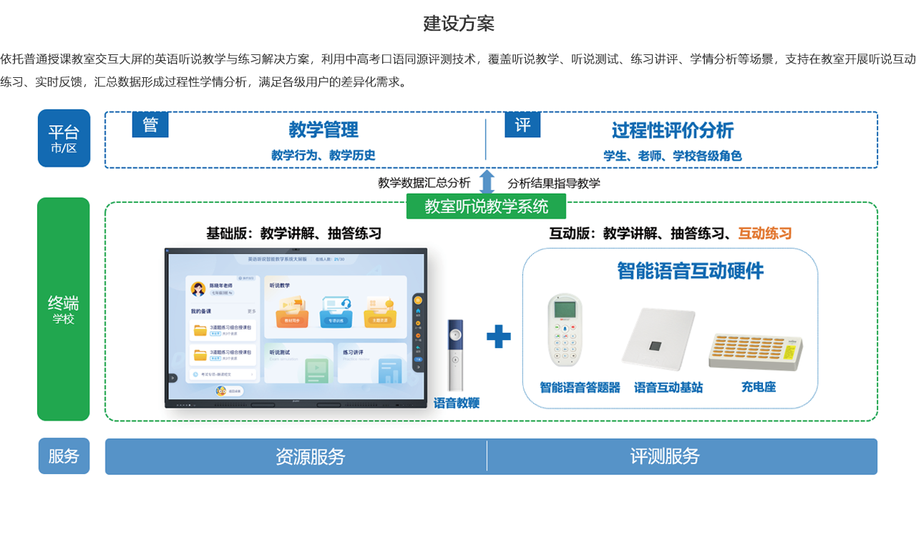The height and width of the screenshot is (549, 916).
Task: Select the 平台 市/区 blue label
Action: [64, 138]
